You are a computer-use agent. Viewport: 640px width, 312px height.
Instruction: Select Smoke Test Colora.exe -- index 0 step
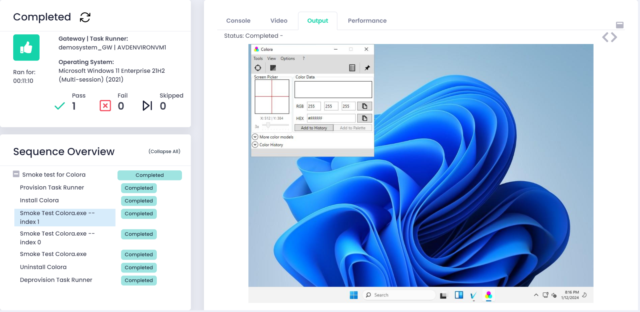57,238
